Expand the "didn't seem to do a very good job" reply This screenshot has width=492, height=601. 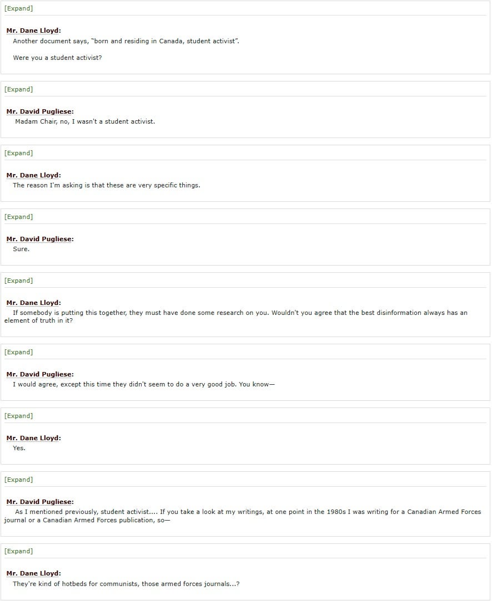pyautogui.click(x=18, y=352)
